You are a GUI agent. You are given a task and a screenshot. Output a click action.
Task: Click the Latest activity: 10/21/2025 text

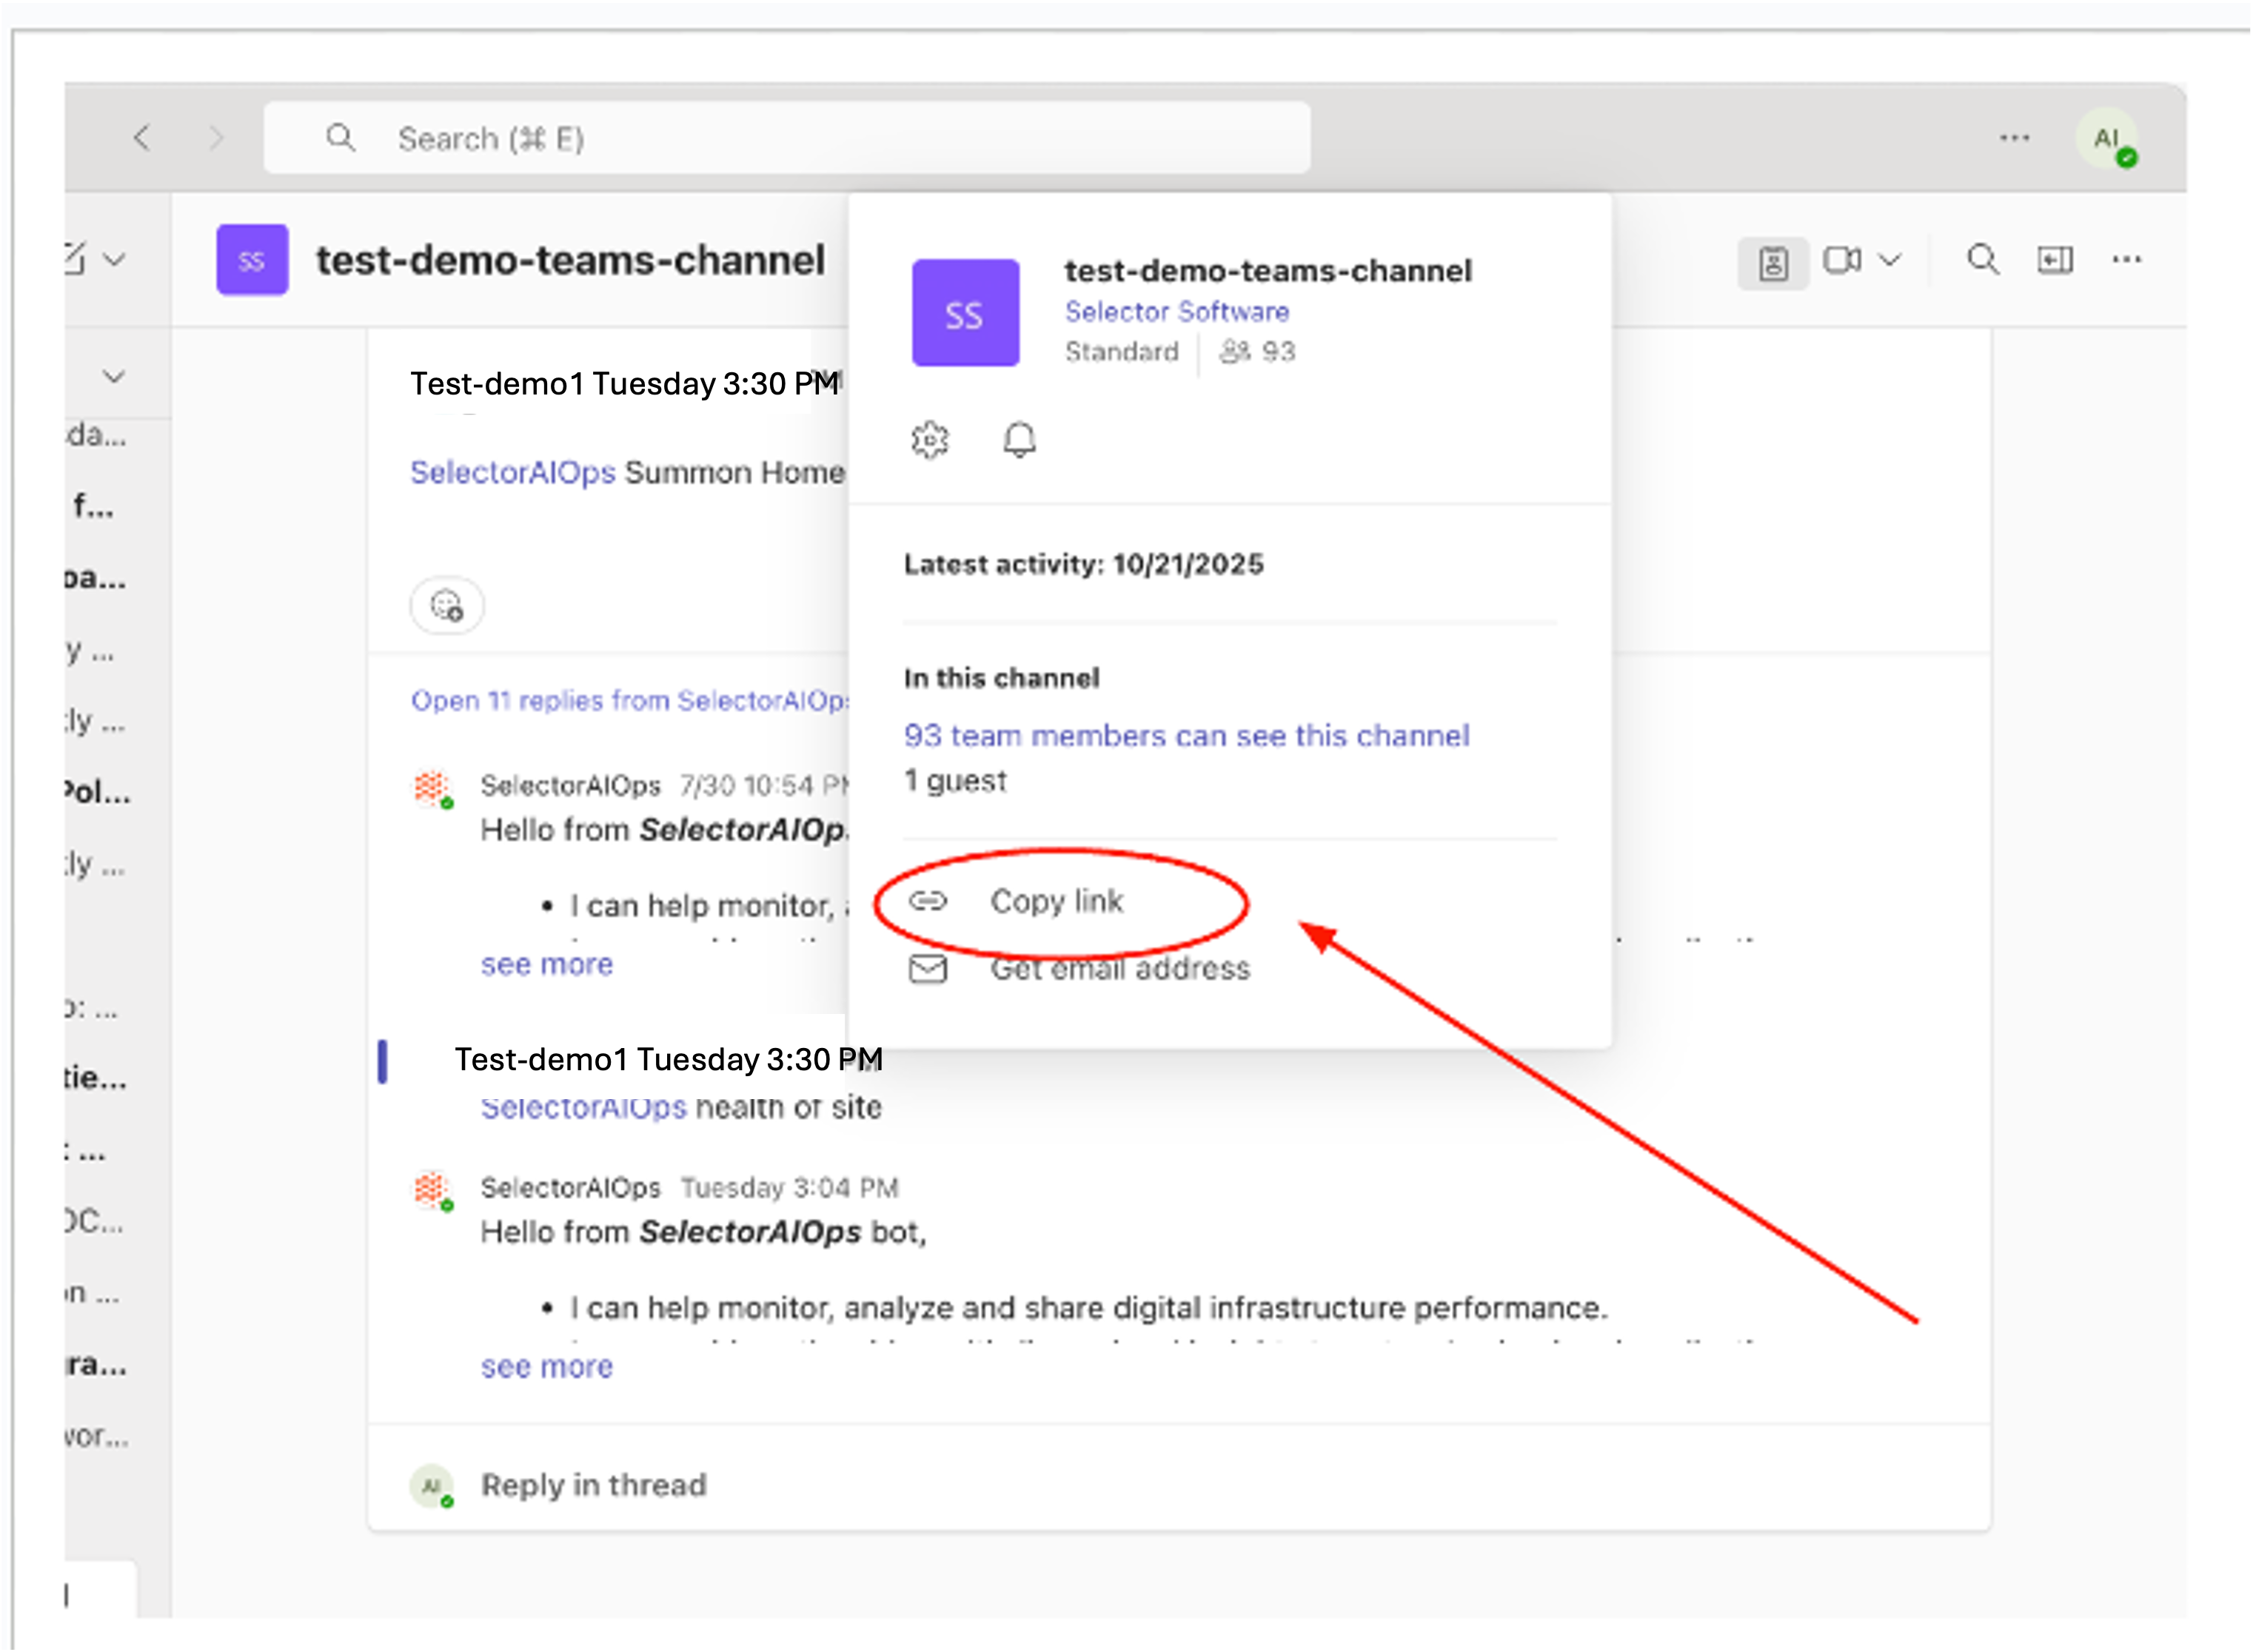1083,564
